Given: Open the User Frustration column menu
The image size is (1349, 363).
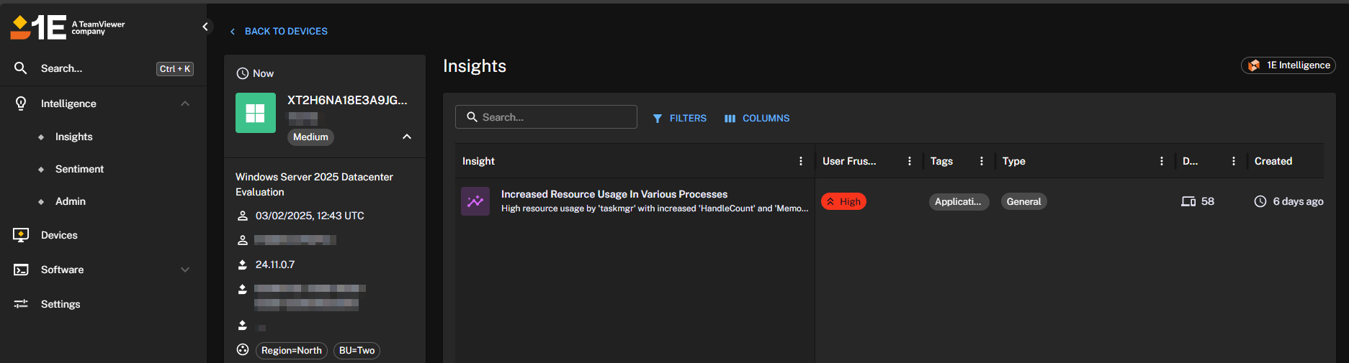Looking at the screenshot, I should [x=910, y=161].
